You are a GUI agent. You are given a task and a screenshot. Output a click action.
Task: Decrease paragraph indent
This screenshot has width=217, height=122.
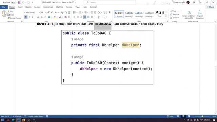pyautogui.click(x=92, y=13)
